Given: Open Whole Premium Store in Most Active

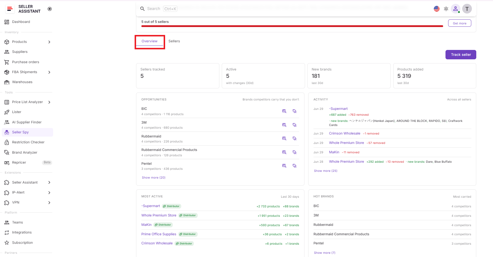Looking at the screenshot, I should [159, 216].
